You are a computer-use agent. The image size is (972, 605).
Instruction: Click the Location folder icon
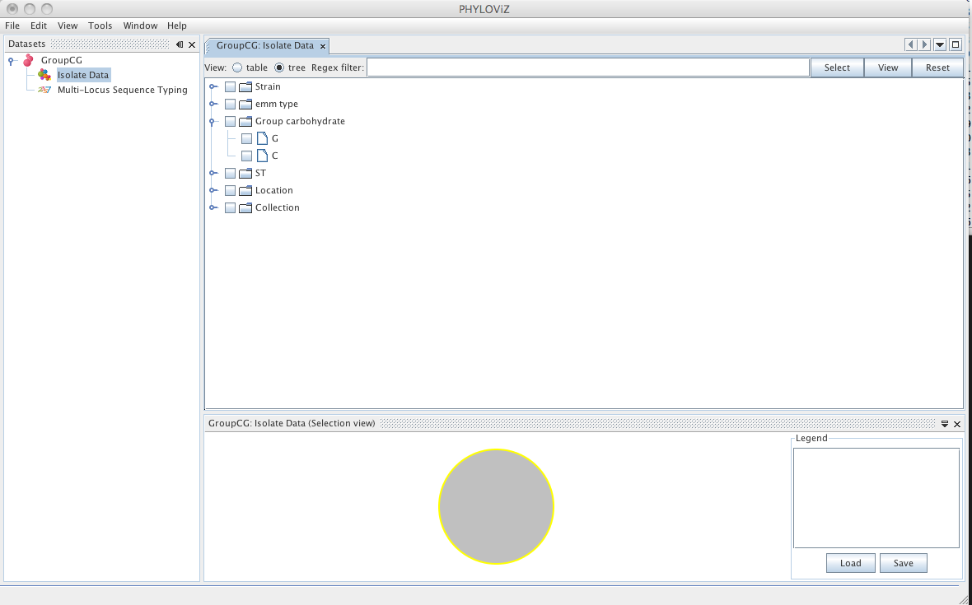[245, 191]
